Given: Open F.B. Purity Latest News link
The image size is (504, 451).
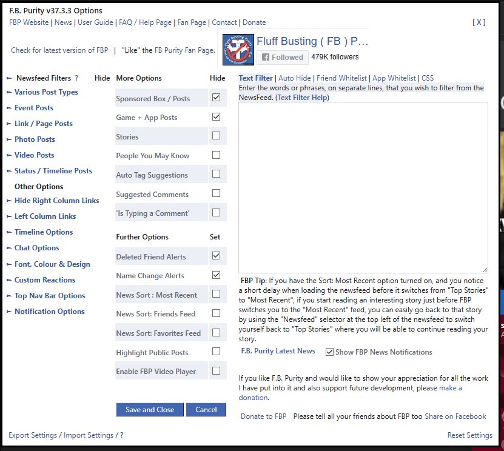Looking at the screenshot, I should pyautogui.click(x=278, y=351).
